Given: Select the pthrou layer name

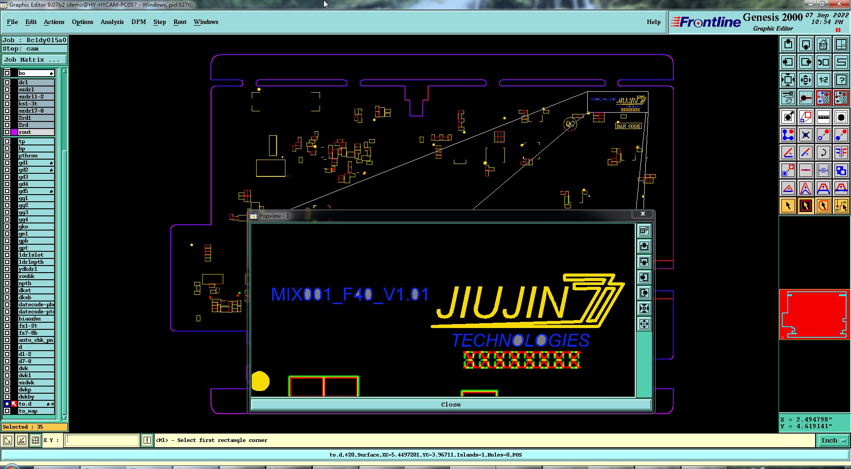Looking at the screenshot, I should pos(36,156).
